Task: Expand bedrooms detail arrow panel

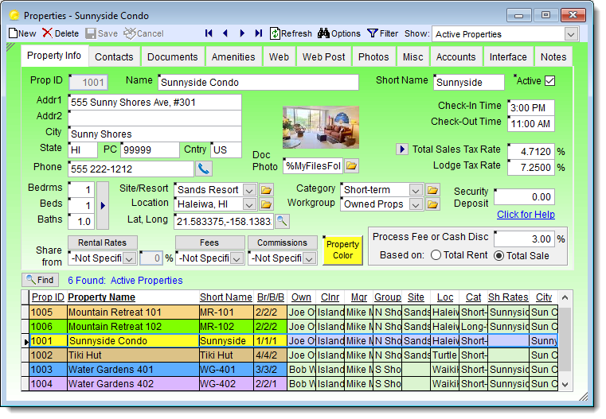Action: [103, 205]
